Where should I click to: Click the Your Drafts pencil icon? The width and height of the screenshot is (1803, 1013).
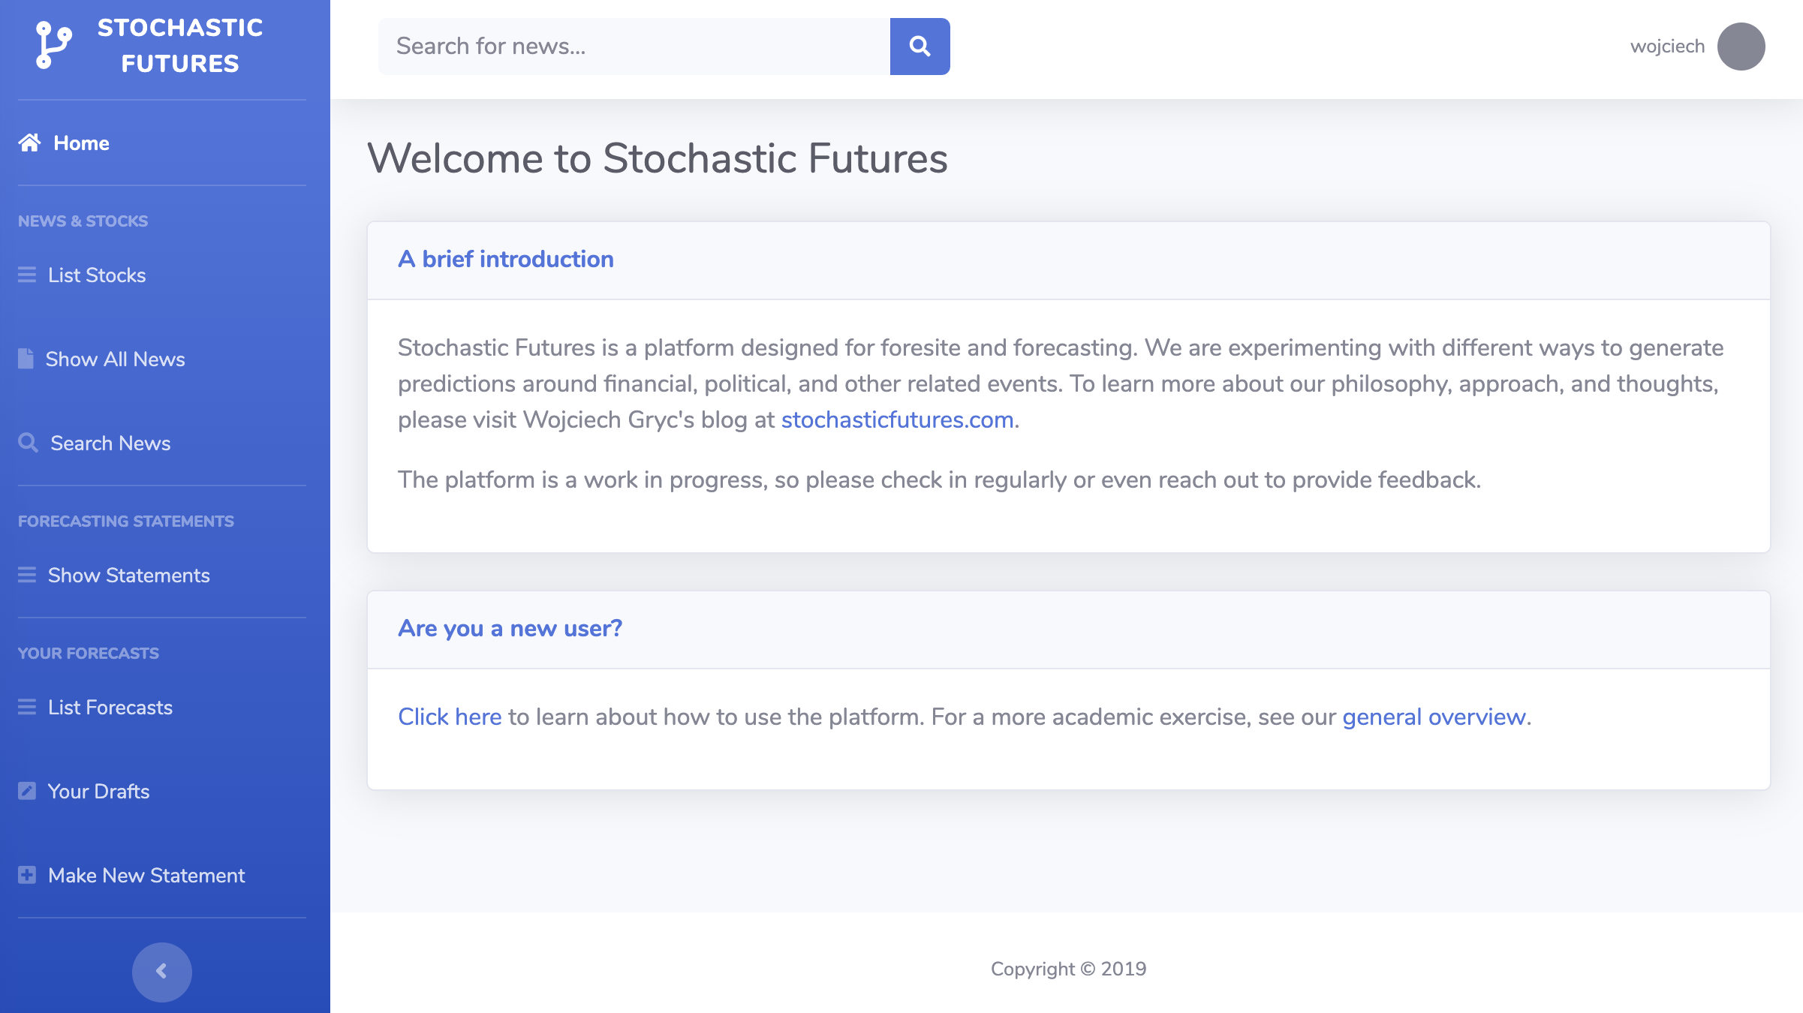click(x=27, y=791)
